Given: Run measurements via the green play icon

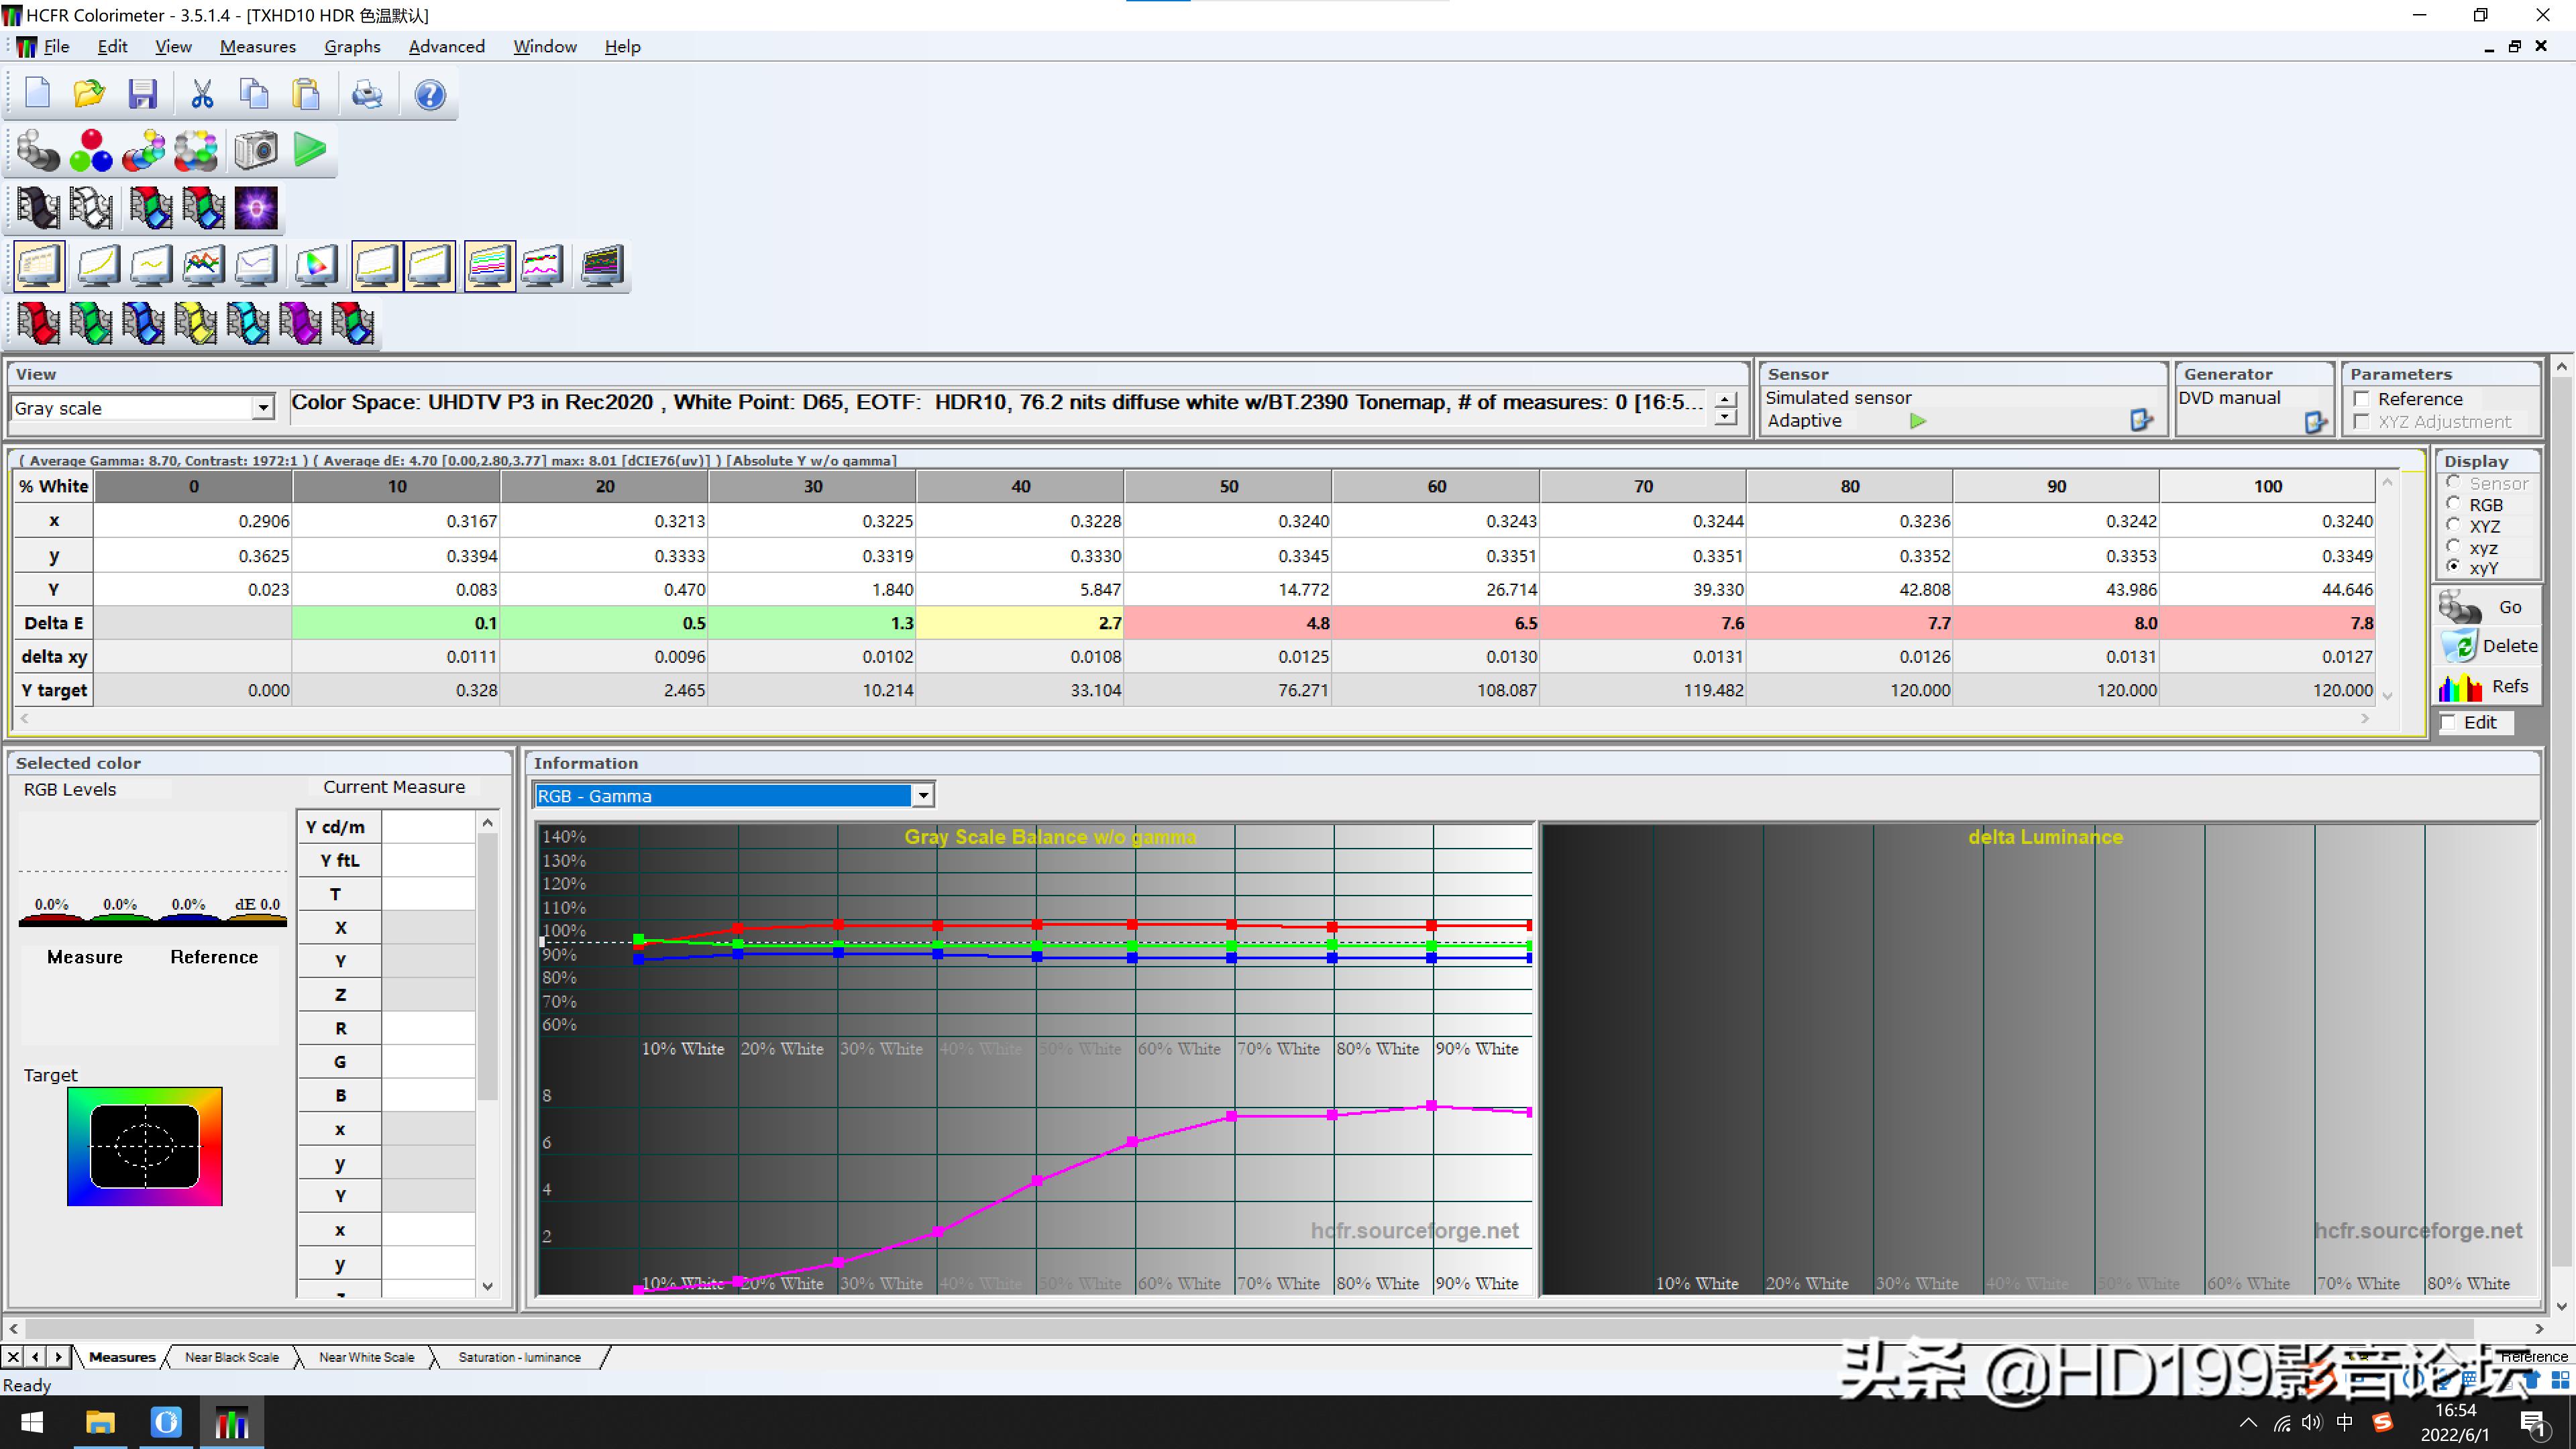Looking at the screenshot, I should coord(309,150).
